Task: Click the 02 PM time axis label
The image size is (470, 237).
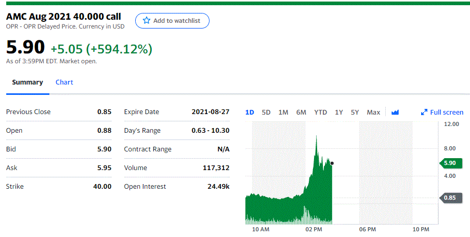Action: tap(314, 229)
